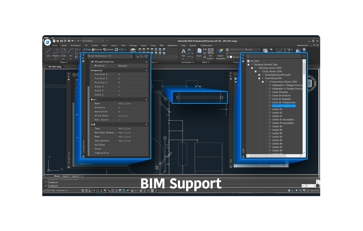
Task: Click the pick-add toggle icon in Properties panel
Action: pos(137,56)
